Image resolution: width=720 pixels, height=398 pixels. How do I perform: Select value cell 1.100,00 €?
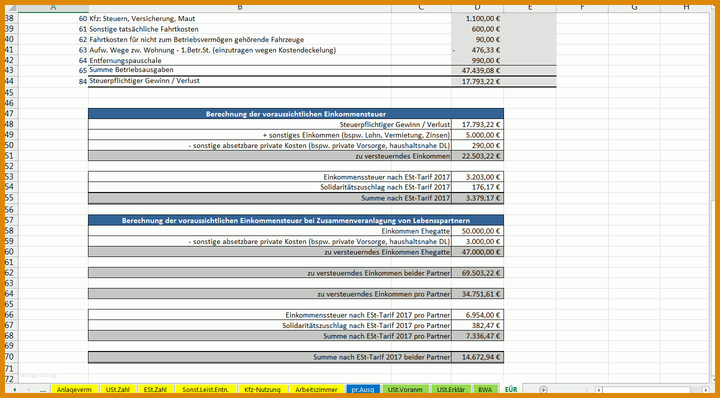[477, 18]
